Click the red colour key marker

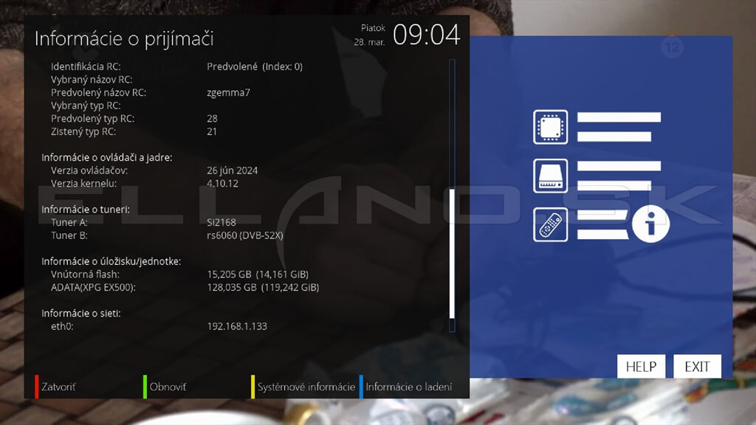(x=36, y=387)
